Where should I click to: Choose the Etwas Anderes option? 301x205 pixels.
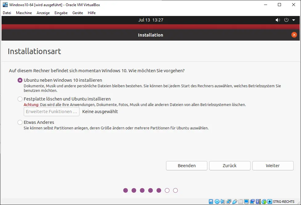click(20, 122)
